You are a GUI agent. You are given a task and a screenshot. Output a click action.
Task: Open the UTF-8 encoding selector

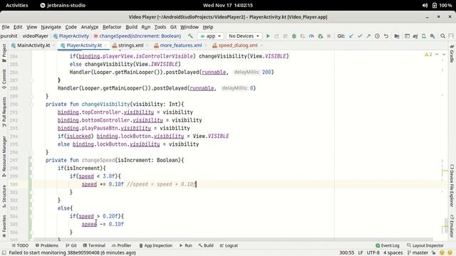coord(373,253)
